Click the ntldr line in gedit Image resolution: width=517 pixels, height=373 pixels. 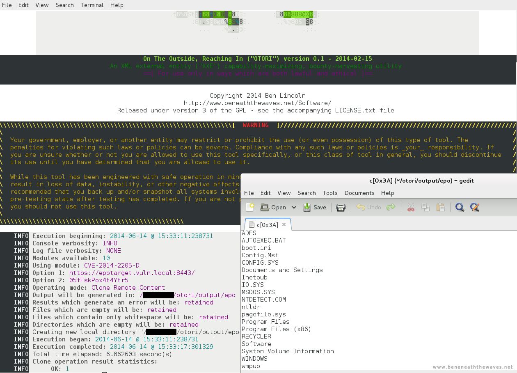pyautogui.click(x=251, y=307)
